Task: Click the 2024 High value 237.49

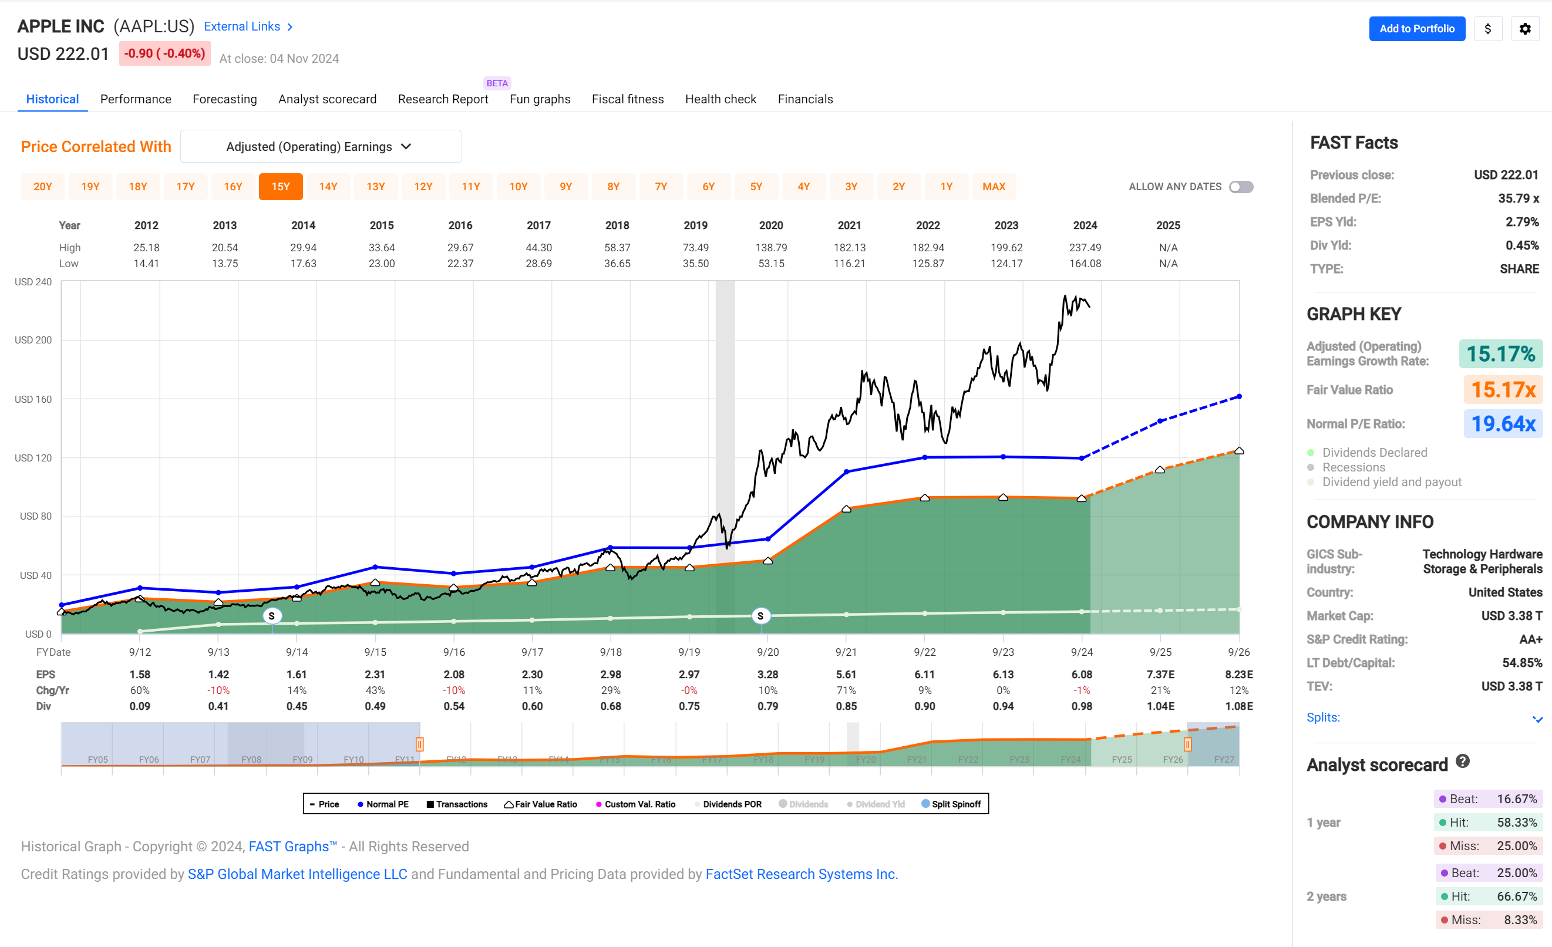Action: pos(1085,247)
